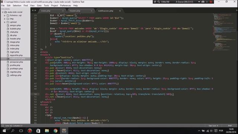Open registar.php in the sidebar
Viewport: 238px width, 134px height.
16,72
